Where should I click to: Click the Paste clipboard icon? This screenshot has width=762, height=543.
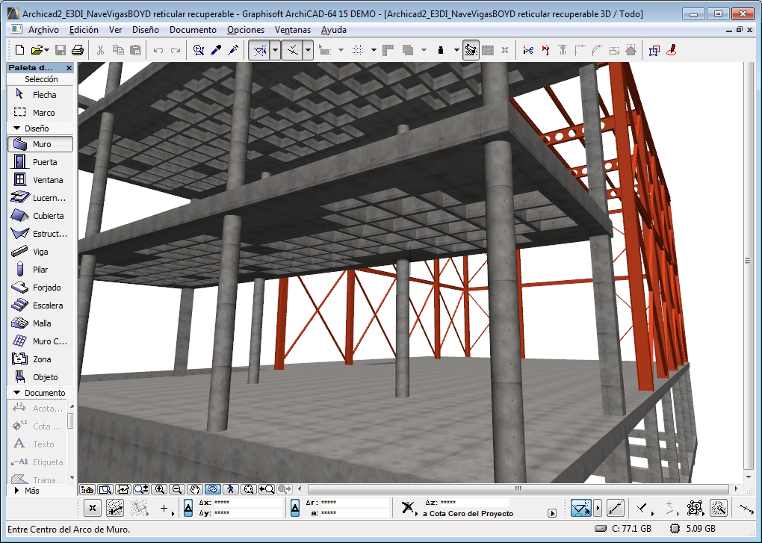pyautogui.click(x=135, y=50)
